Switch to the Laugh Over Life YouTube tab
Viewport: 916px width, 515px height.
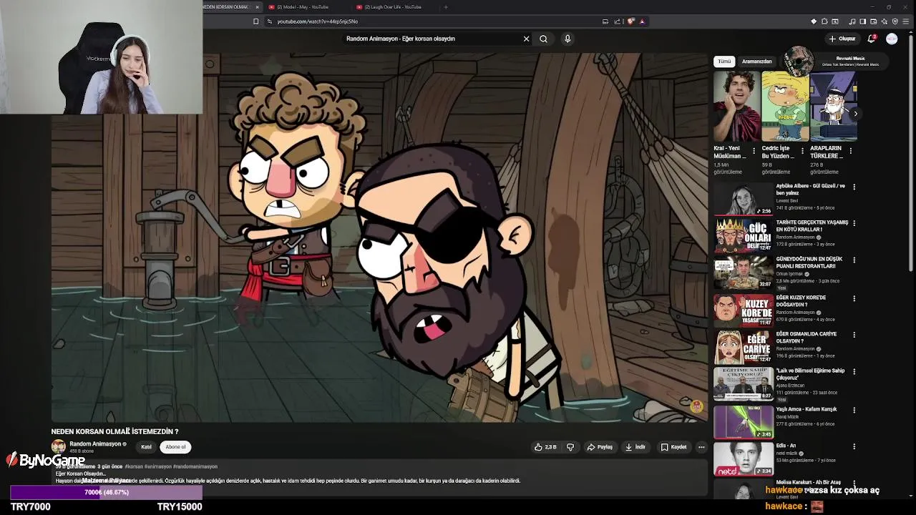click(x=394, y=7)
